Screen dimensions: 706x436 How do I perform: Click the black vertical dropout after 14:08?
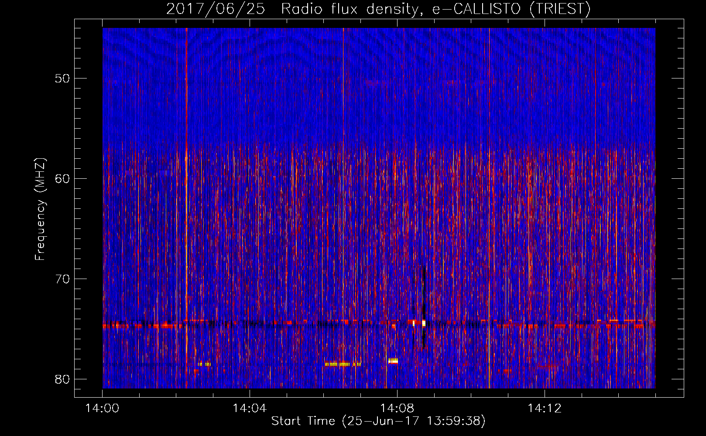tap(424, 306)
